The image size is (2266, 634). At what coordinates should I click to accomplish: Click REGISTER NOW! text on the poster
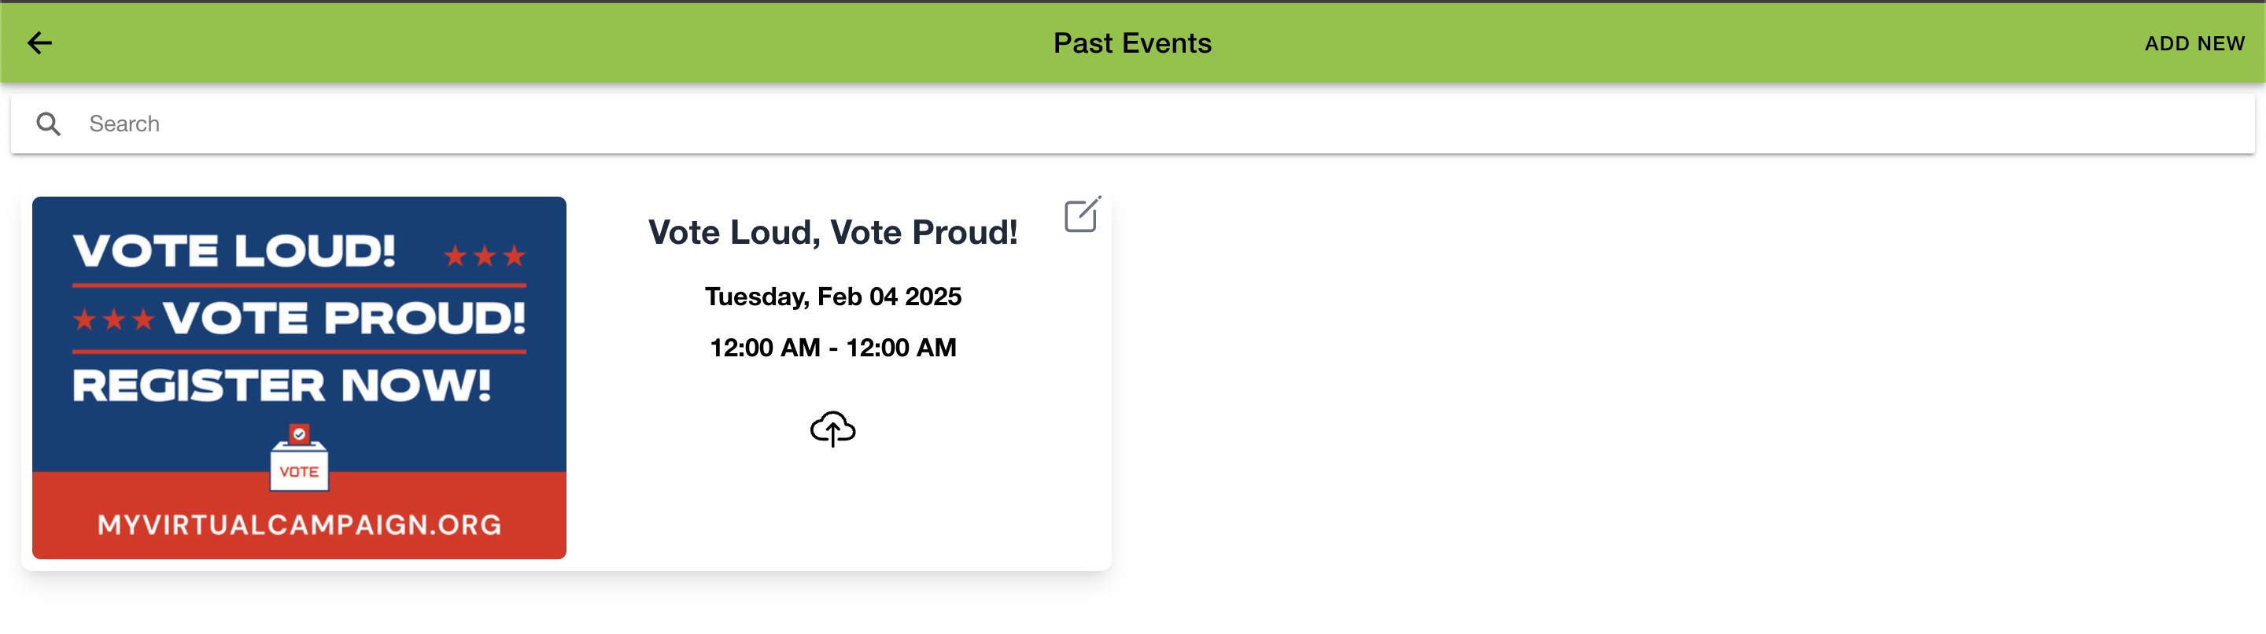click(282, 385)
